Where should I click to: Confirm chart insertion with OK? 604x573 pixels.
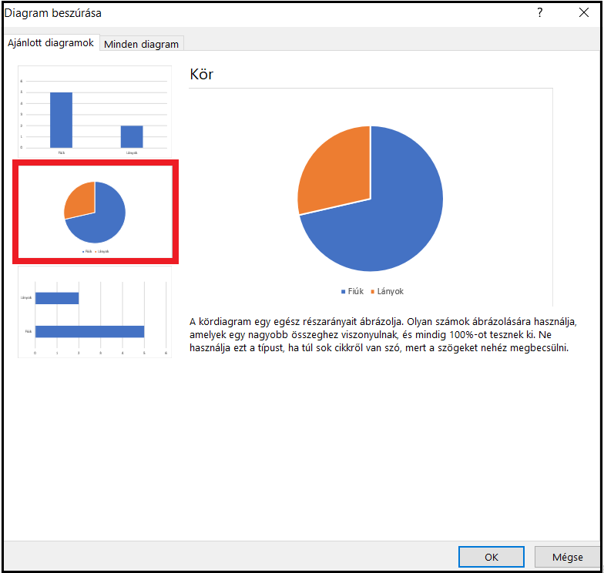(491, 557)
